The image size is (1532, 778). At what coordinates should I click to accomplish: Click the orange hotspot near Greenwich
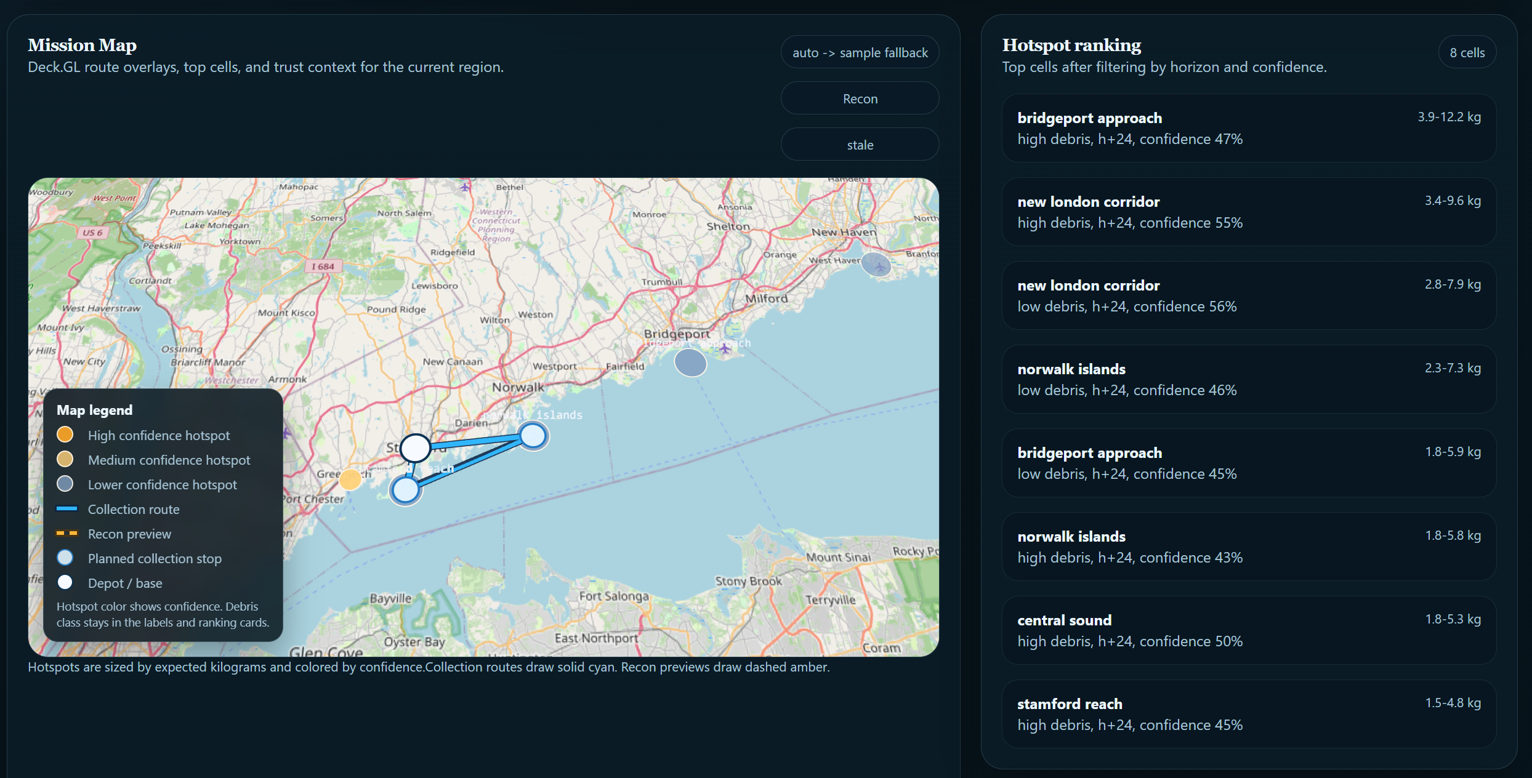350,479
